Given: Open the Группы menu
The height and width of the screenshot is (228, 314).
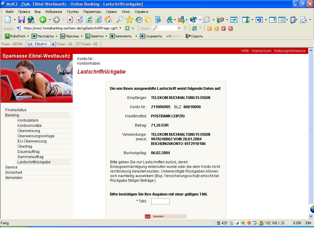Looking at the screenshot, I should (x=73, y=12).
